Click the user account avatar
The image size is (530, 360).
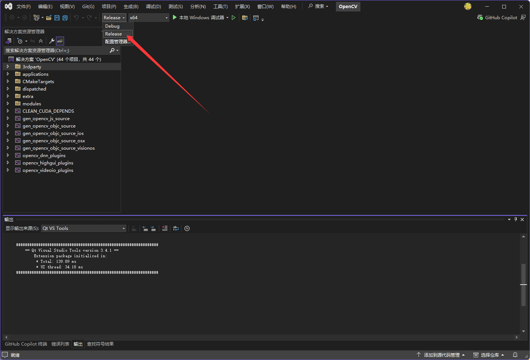[468, 6]
